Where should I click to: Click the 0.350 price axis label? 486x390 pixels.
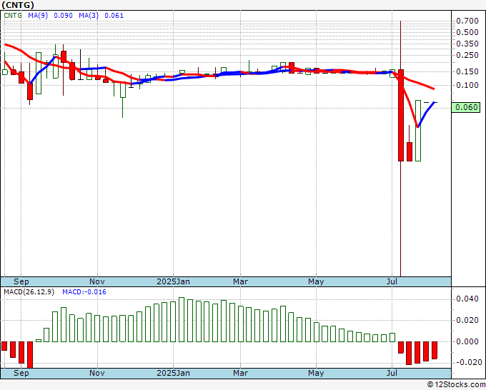467,44
